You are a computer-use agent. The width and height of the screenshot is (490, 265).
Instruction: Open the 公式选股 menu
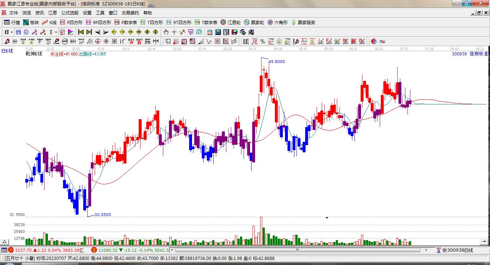click(70, 13)
